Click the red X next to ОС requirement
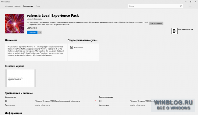The image size is (198, 115). point(95,101)
